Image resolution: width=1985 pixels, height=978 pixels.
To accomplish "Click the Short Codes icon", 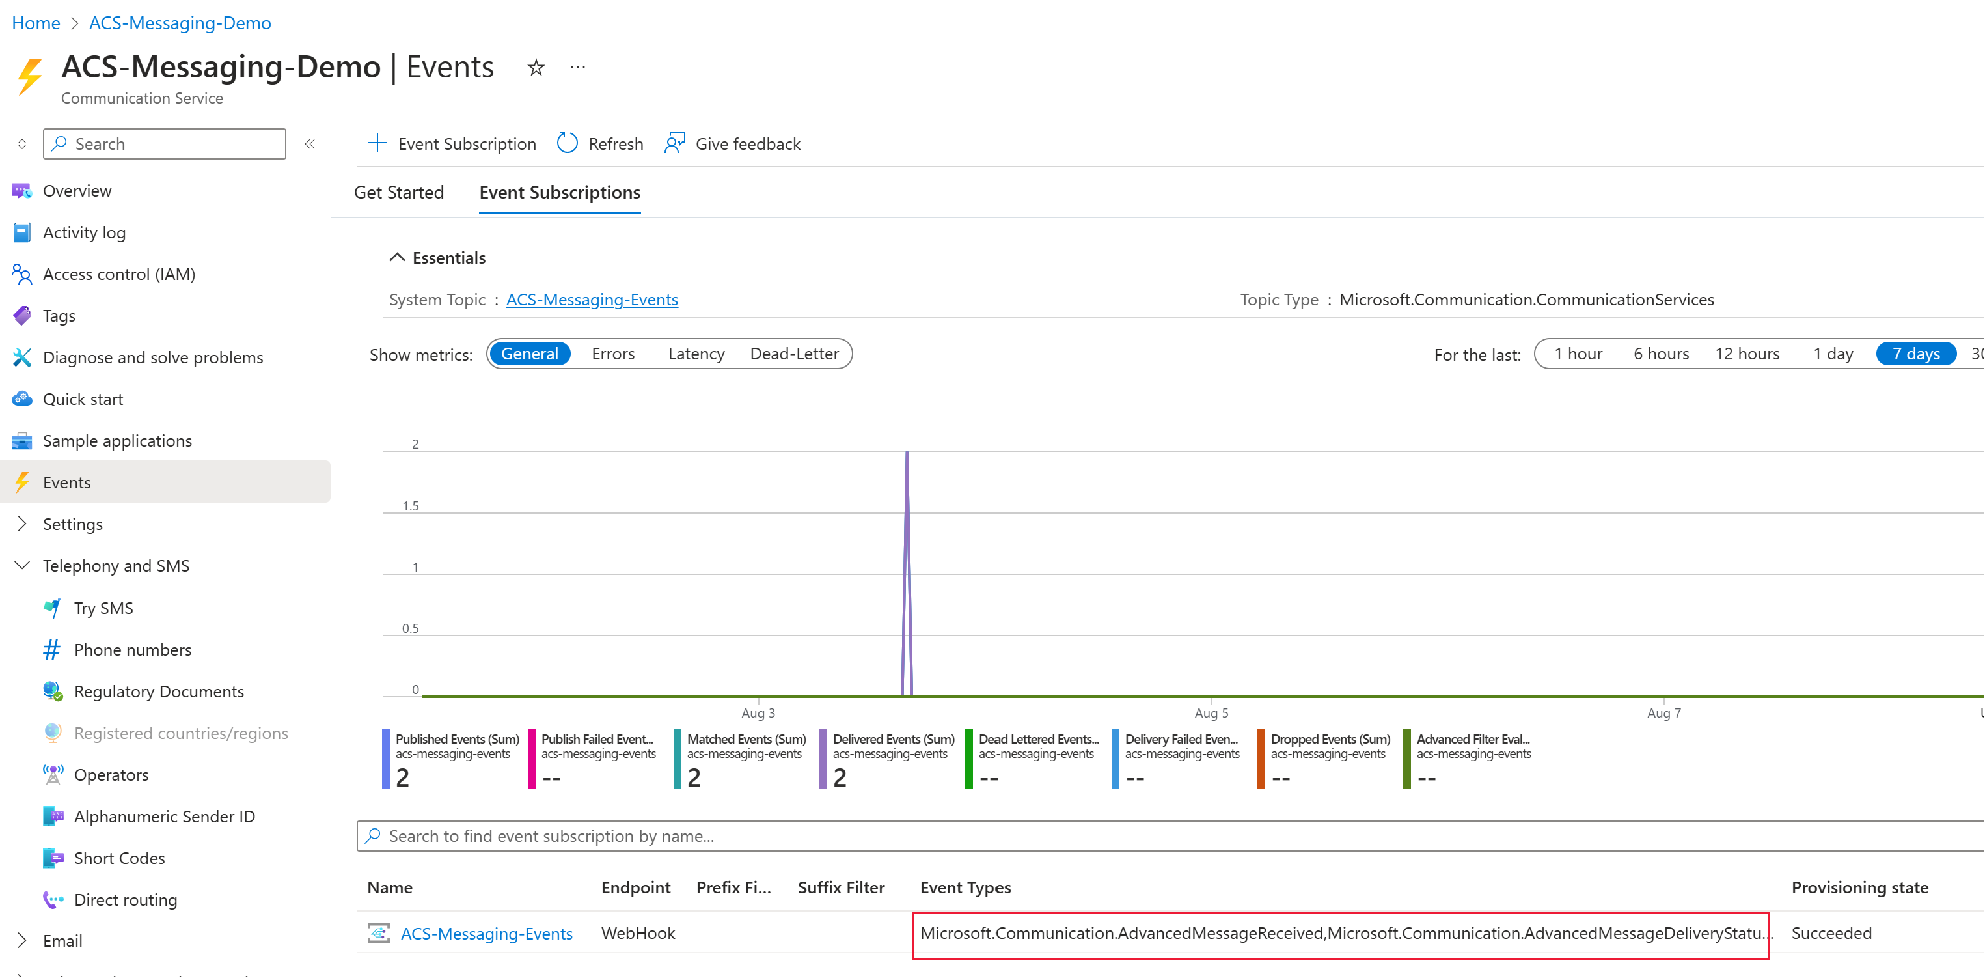I will click(53, 857).
